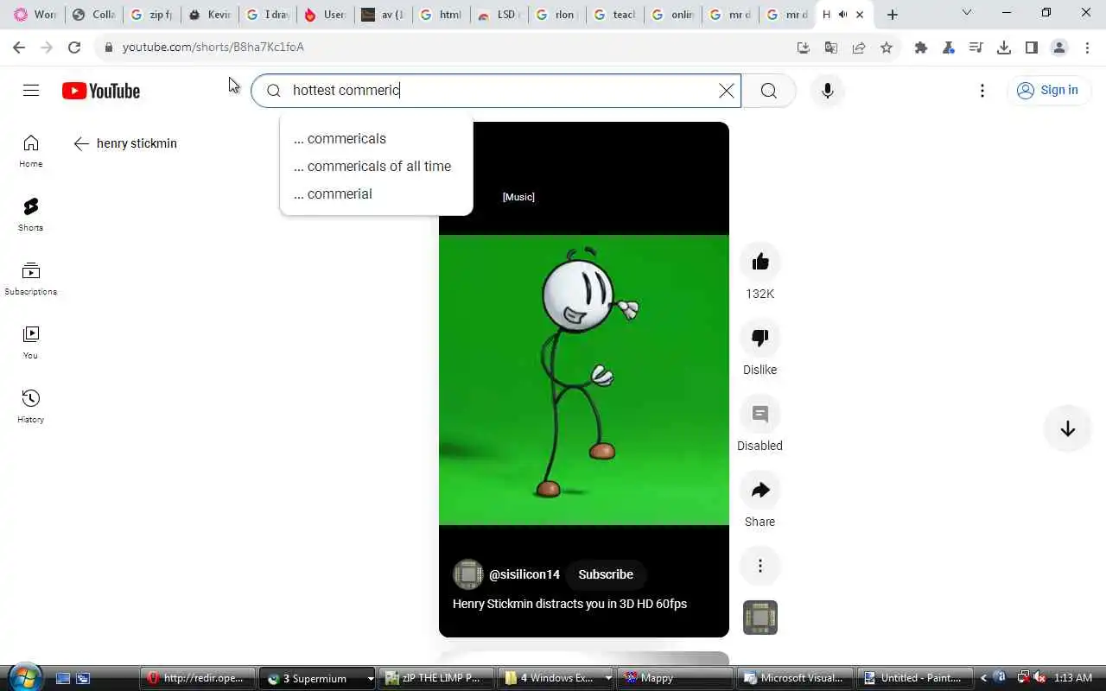Switch to the "Kevin" tab
1106x691 pixels.
(x=210, y=15)
